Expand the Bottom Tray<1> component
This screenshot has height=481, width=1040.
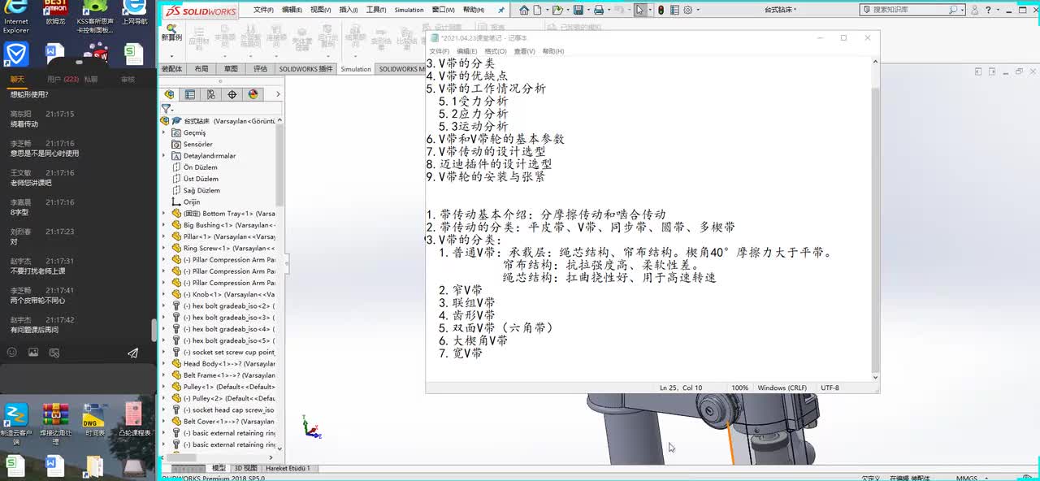164,214
